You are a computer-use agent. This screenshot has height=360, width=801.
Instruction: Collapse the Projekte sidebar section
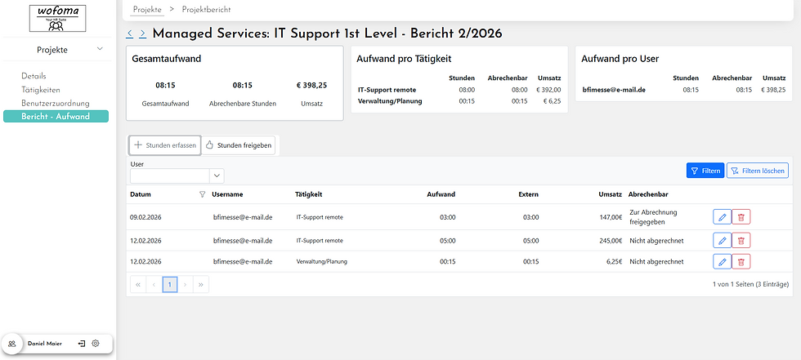tap(101, 50)
